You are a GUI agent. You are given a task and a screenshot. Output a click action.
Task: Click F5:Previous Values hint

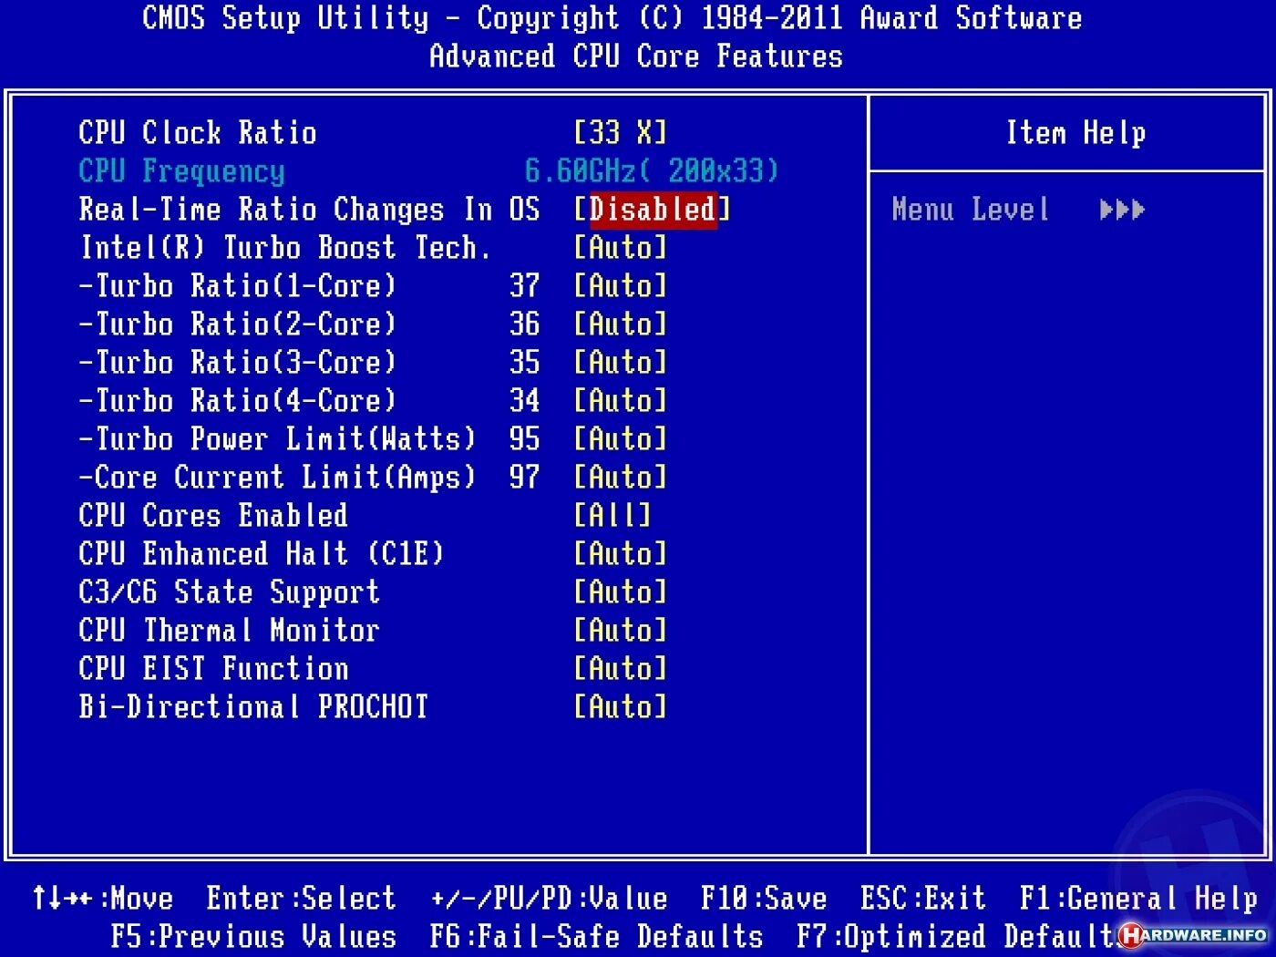coord(253,937)
